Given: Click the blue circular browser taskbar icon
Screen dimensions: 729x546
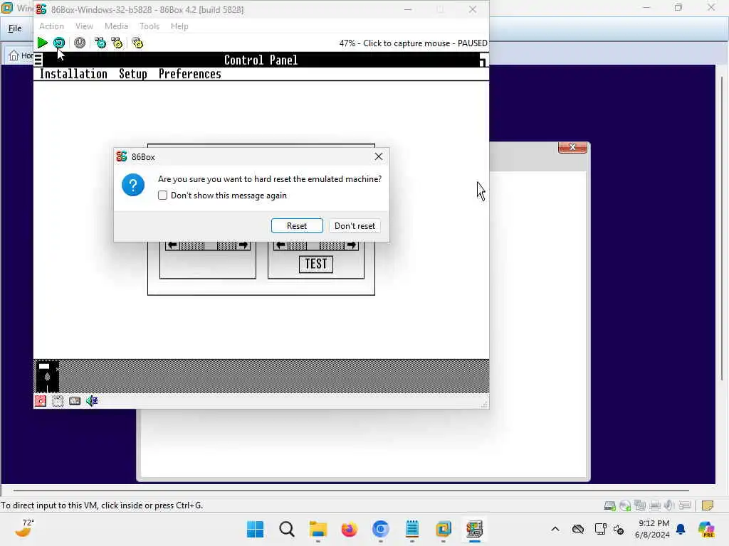Looking at the screenshot, I should (x=380, y=529).
